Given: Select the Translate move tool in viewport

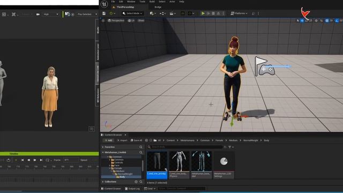Looking at the screenshot, I should click(302, 20).
